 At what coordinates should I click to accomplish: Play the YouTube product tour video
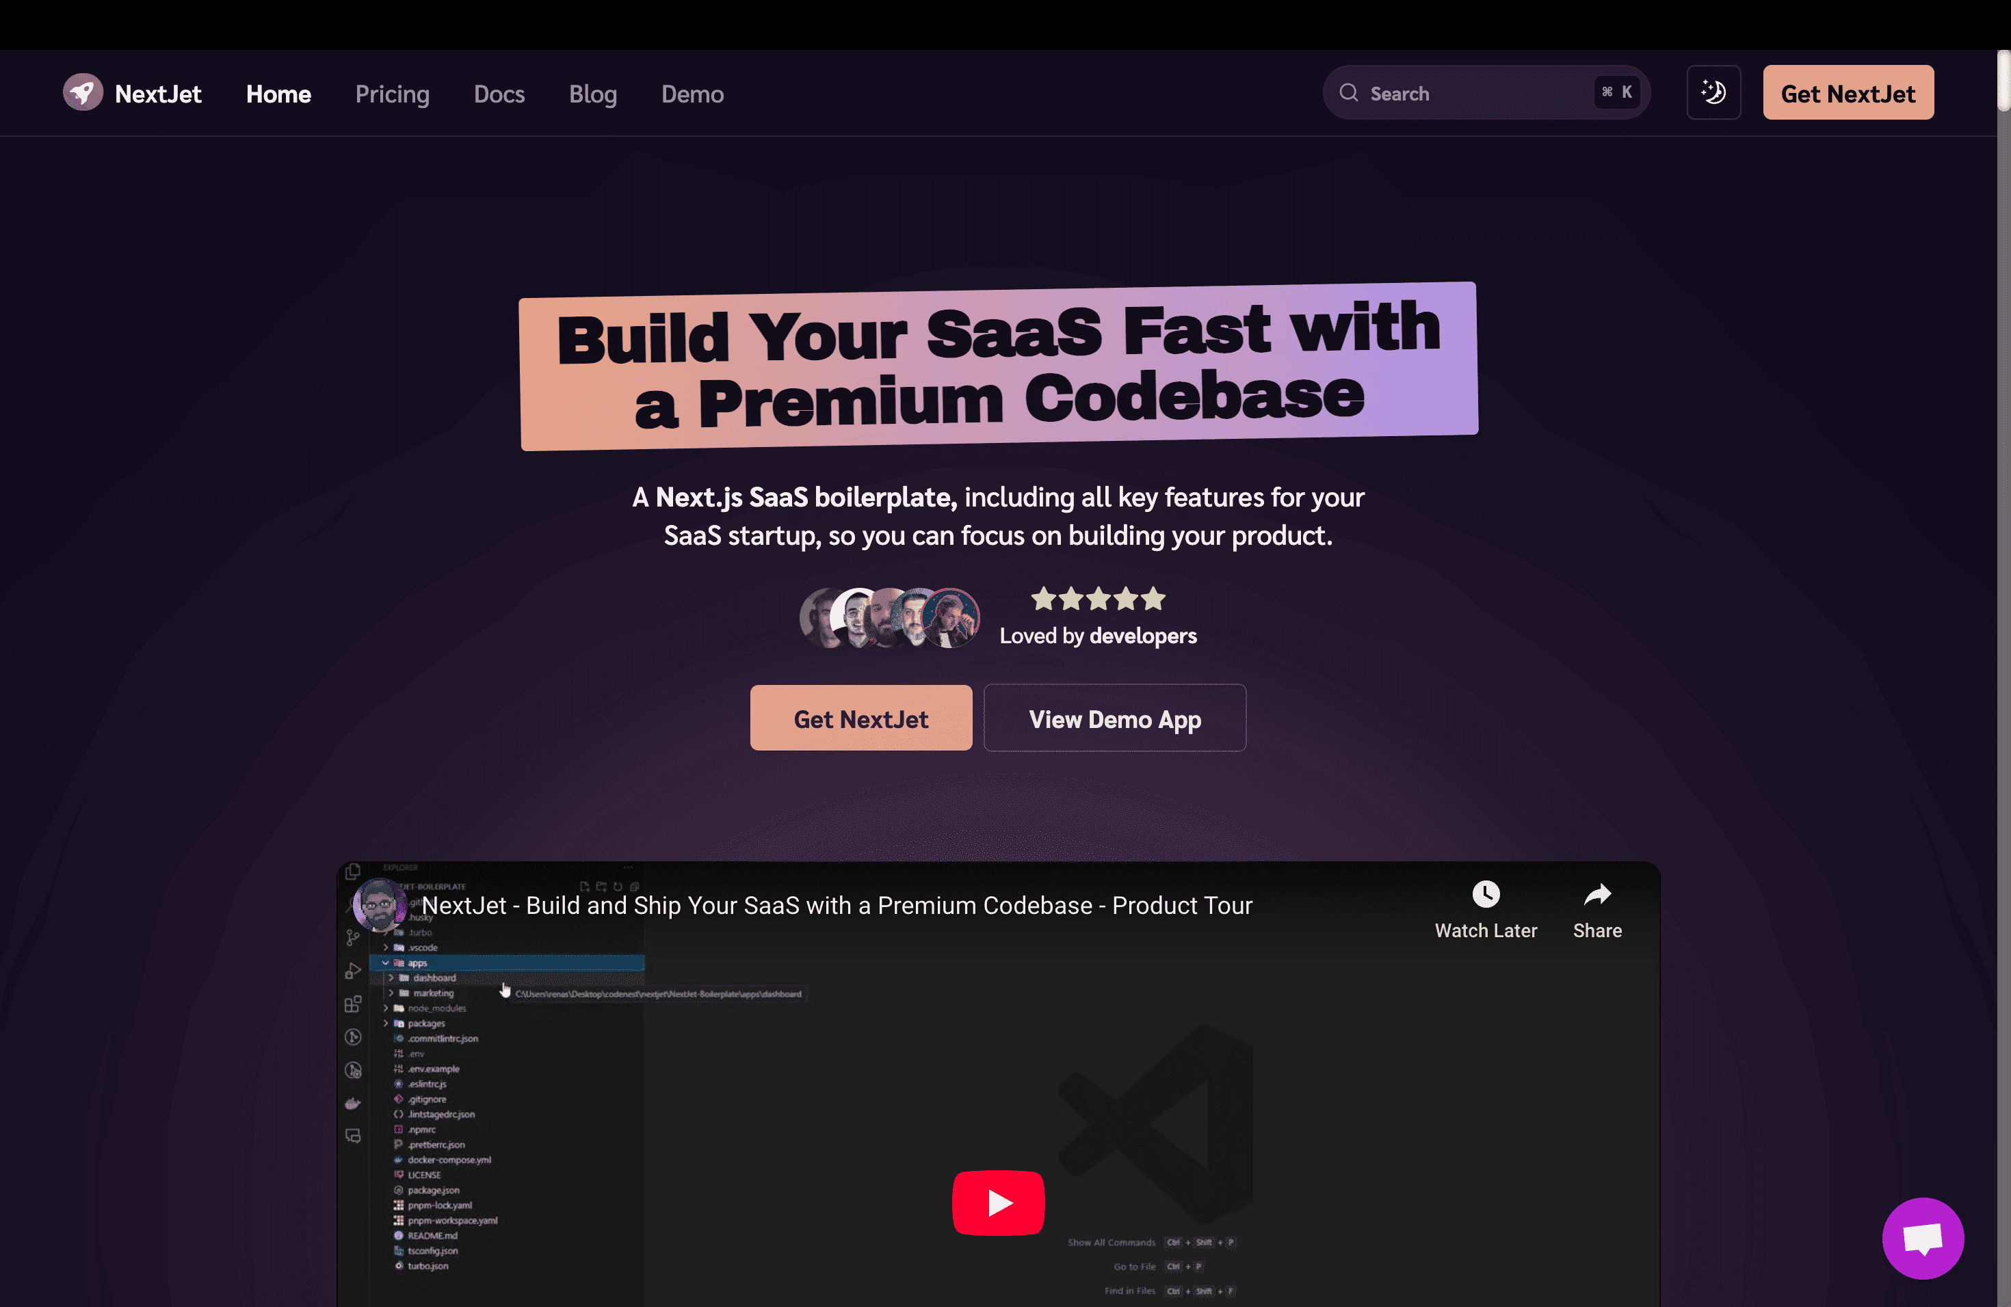pos(999,1202)
